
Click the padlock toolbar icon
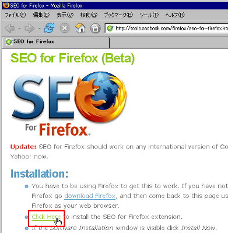(x=95, y=29)
